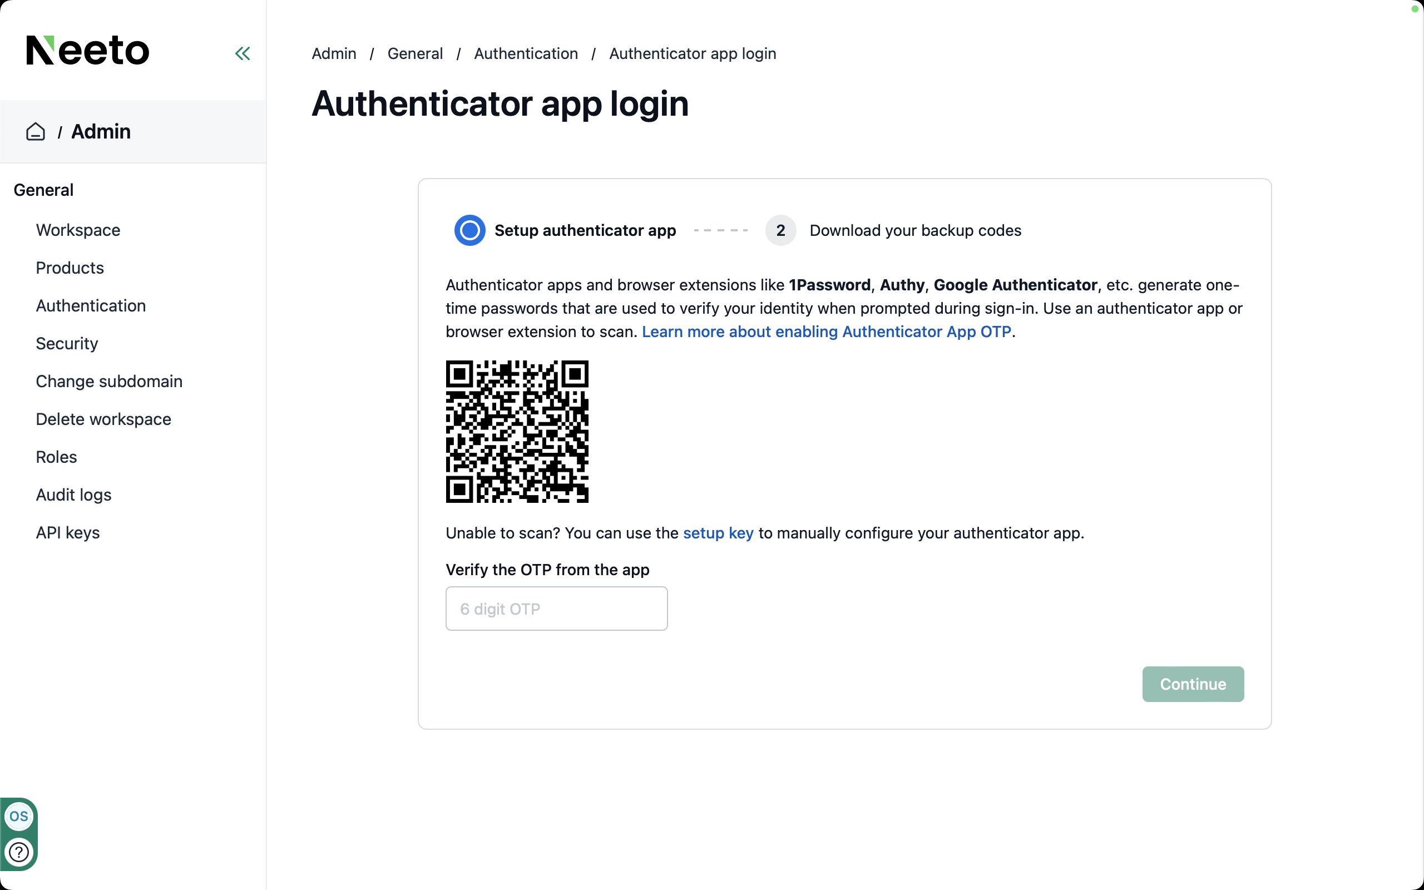The width and height of the screenshot is (1424, 890).
Task: Click the Setup authenticator app step circle
Action: [469, 230]
